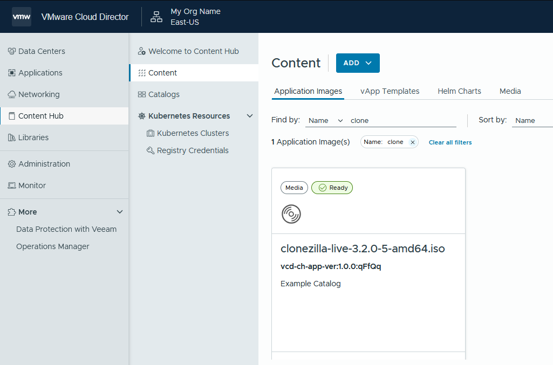
Task: Open Administration
Action: (64, 164)
